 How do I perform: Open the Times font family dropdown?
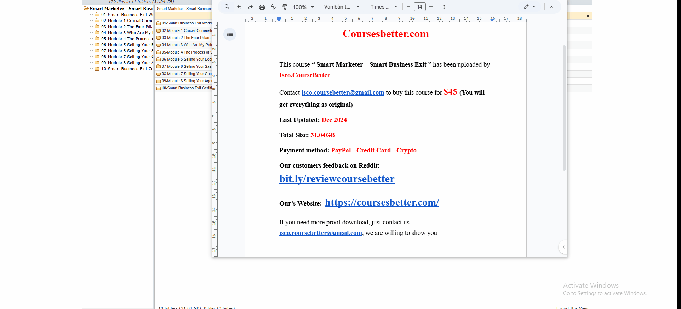pos(384,7)
